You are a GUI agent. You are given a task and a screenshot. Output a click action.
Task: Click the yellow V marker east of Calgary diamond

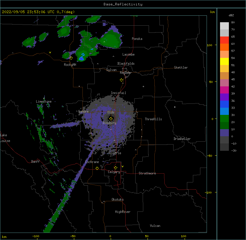[x=122, y=166]
